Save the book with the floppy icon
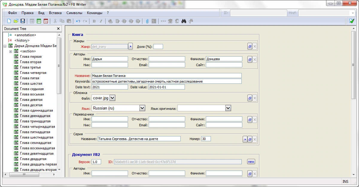 [23, 21]
